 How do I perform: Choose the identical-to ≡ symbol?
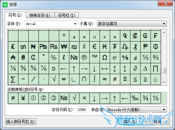click(125, 79)
